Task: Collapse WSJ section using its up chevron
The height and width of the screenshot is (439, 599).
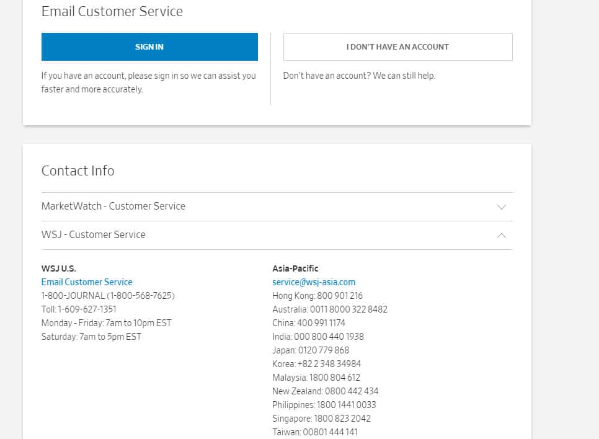Action: 502,236
